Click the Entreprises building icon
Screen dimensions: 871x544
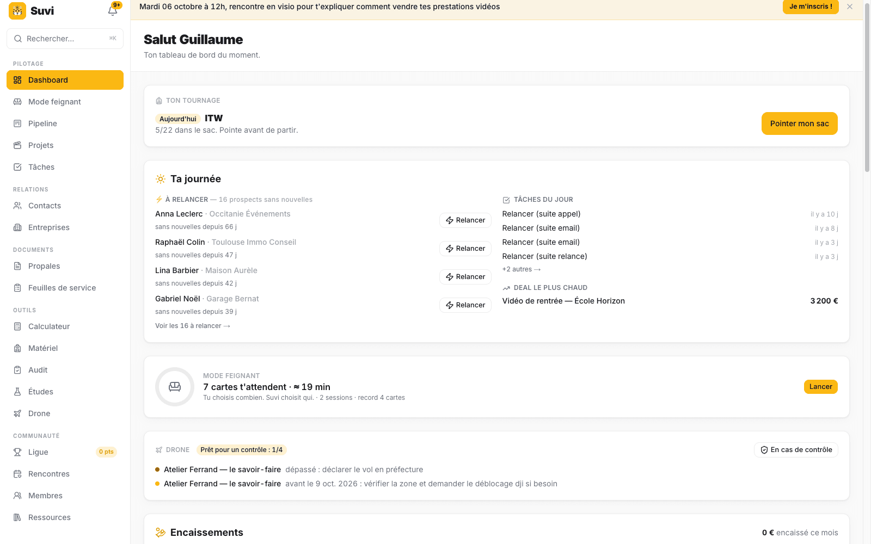[x=17, y=227]
